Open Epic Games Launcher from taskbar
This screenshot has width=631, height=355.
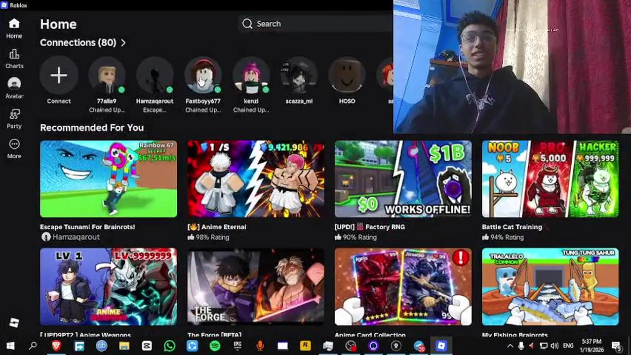(237, 346)
